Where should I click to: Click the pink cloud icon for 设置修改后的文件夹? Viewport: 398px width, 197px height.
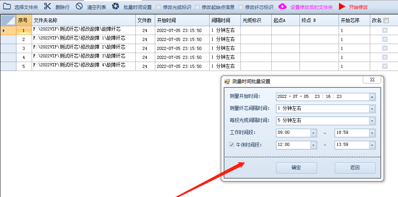tap(282, 7)
